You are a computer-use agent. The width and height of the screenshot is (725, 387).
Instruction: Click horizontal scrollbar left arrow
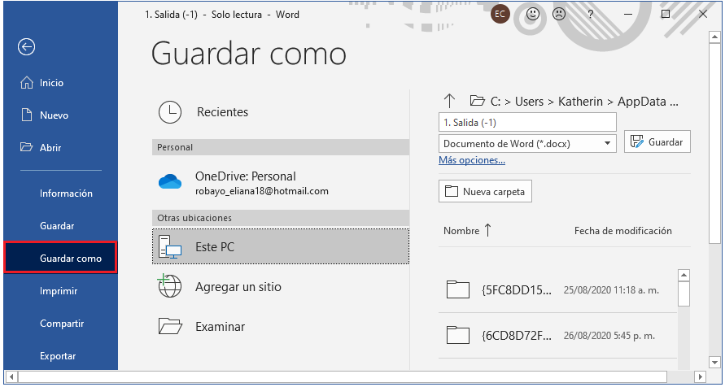tap(12, 376)
